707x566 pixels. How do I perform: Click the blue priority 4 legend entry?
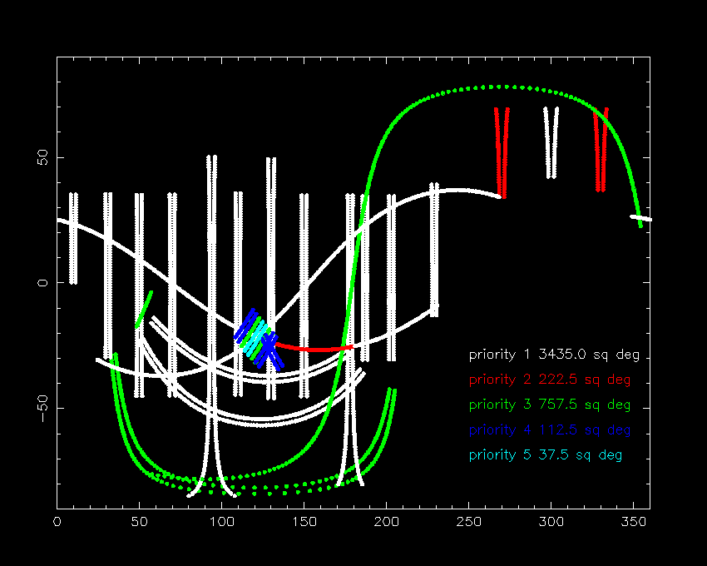pyautogui.click(x=550, y=430)
